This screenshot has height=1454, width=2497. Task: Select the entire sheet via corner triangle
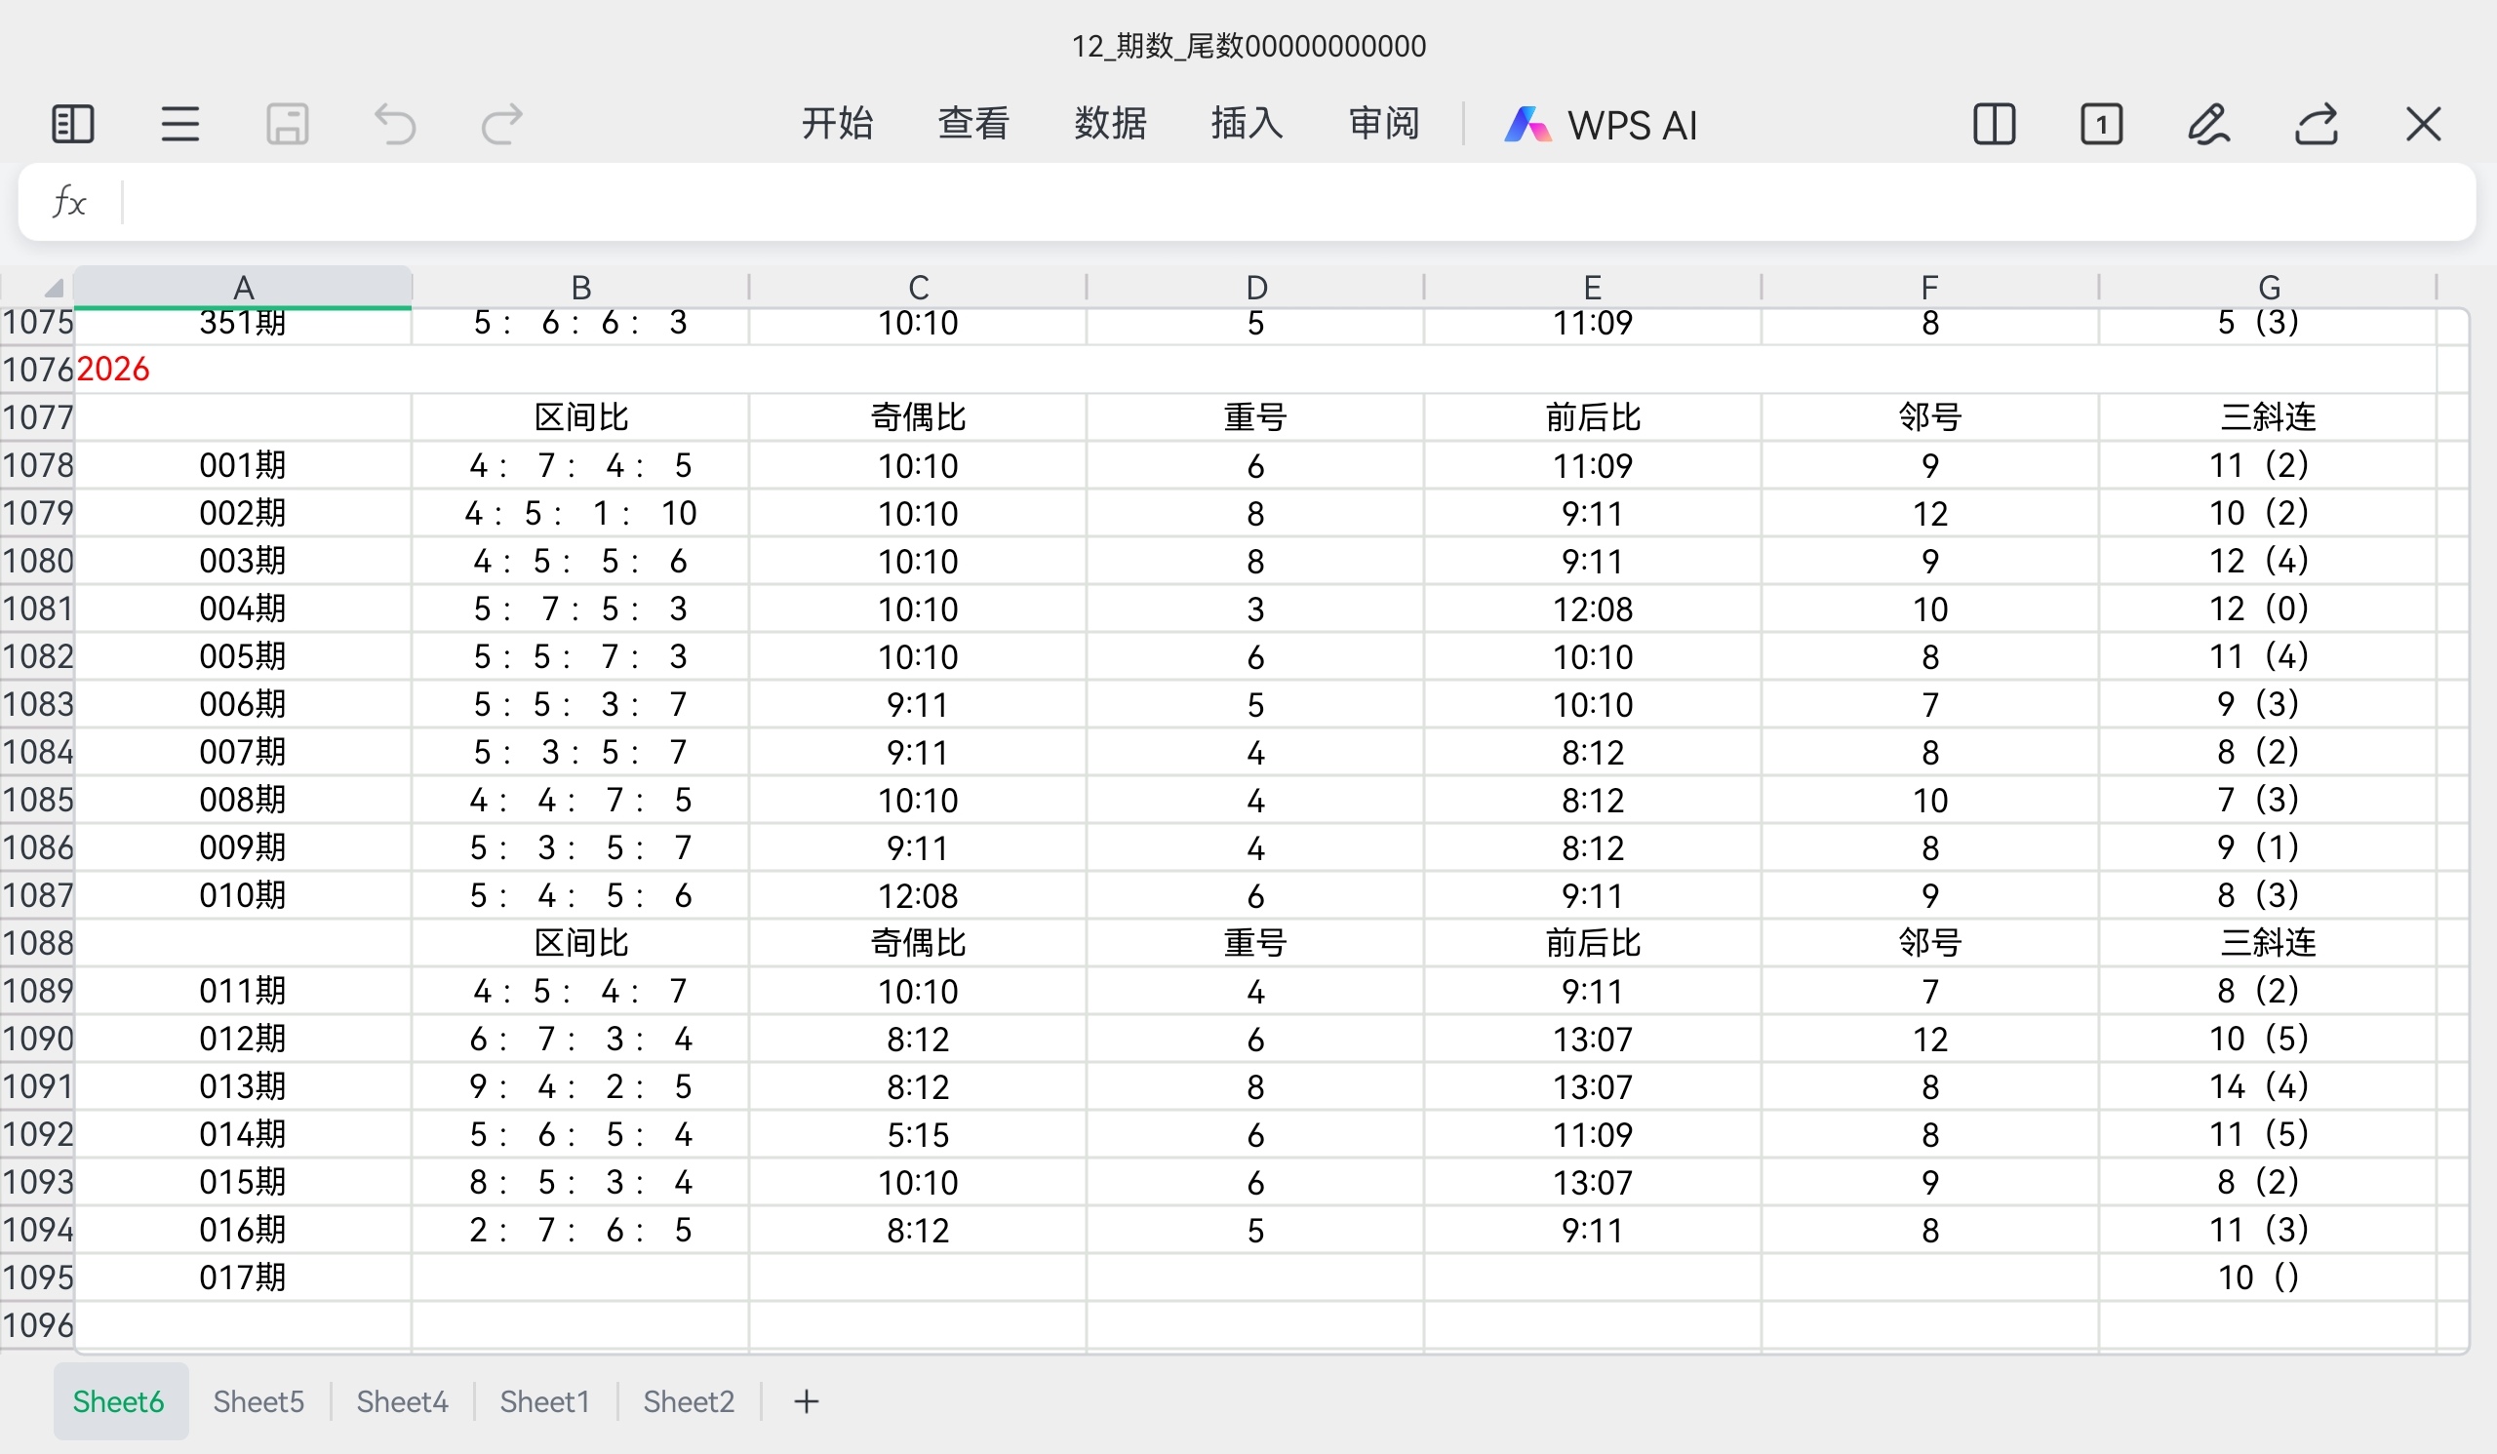pyautogui.click(x=53, y=289)
